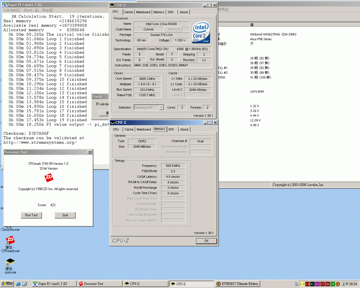360x288 pixels.
Task: Click the Channels # Dual field
Action: pos(201,141)
